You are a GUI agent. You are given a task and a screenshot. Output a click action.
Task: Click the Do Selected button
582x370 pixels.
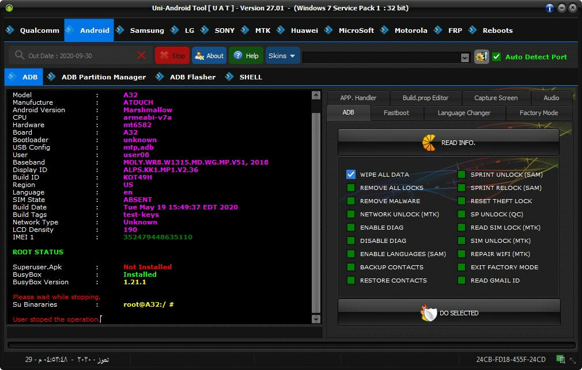449,313
